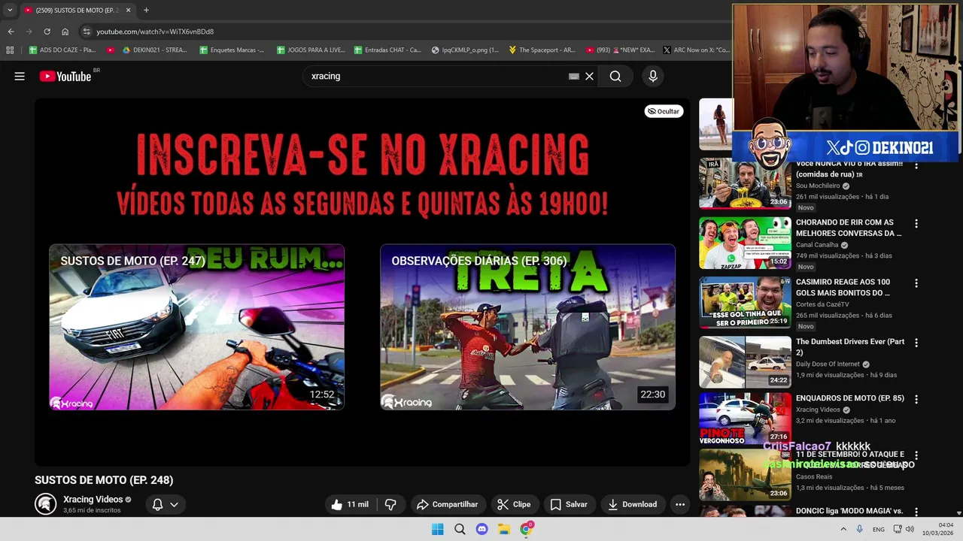
Task: Expand subscription options chevron next to bell
Action: [x=174, y=504]
